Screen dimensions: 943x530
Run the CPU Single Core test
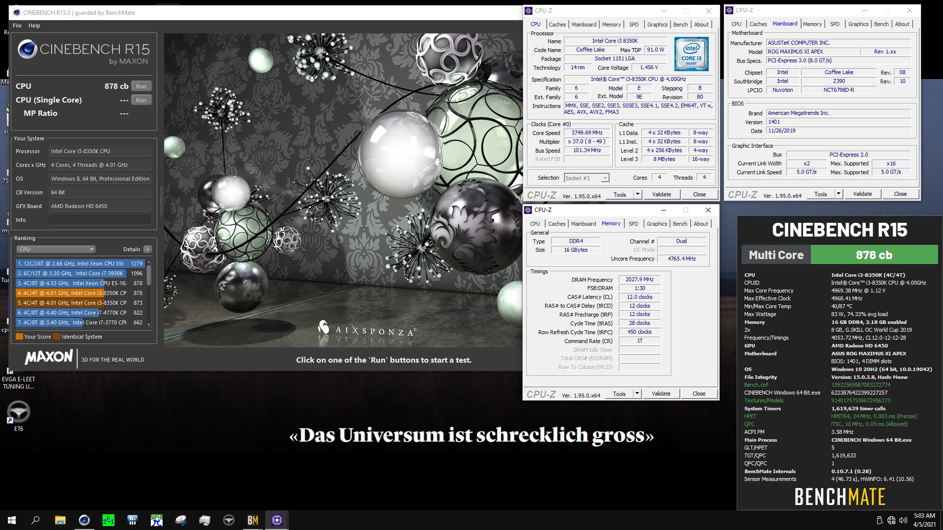141,100
